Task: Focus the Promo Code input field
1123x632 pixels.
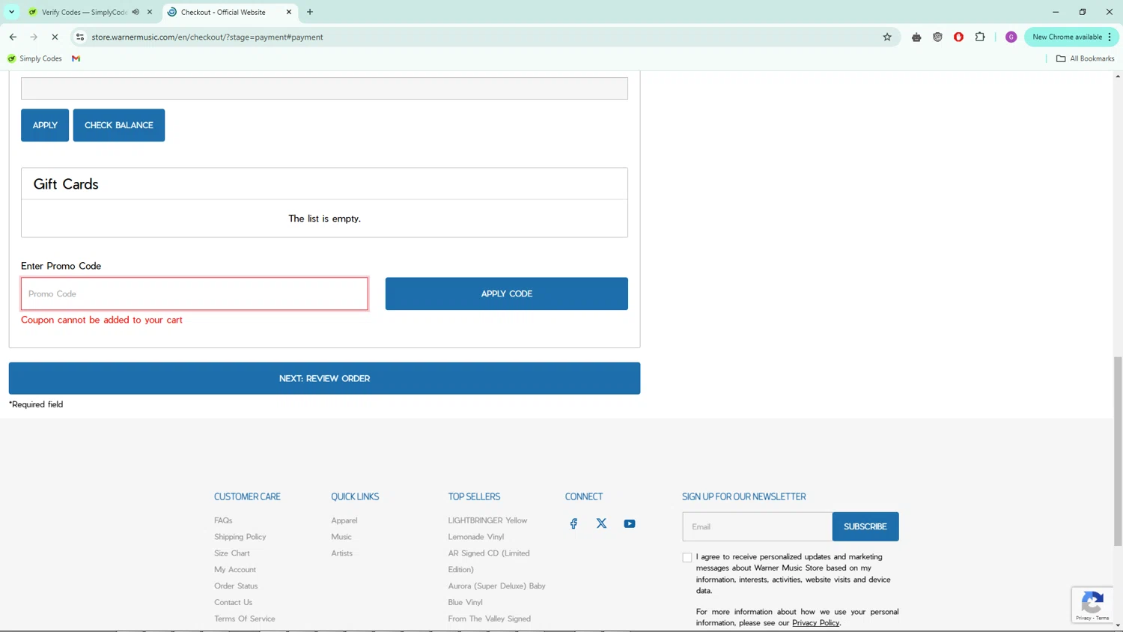Action: tap(195, 294)
